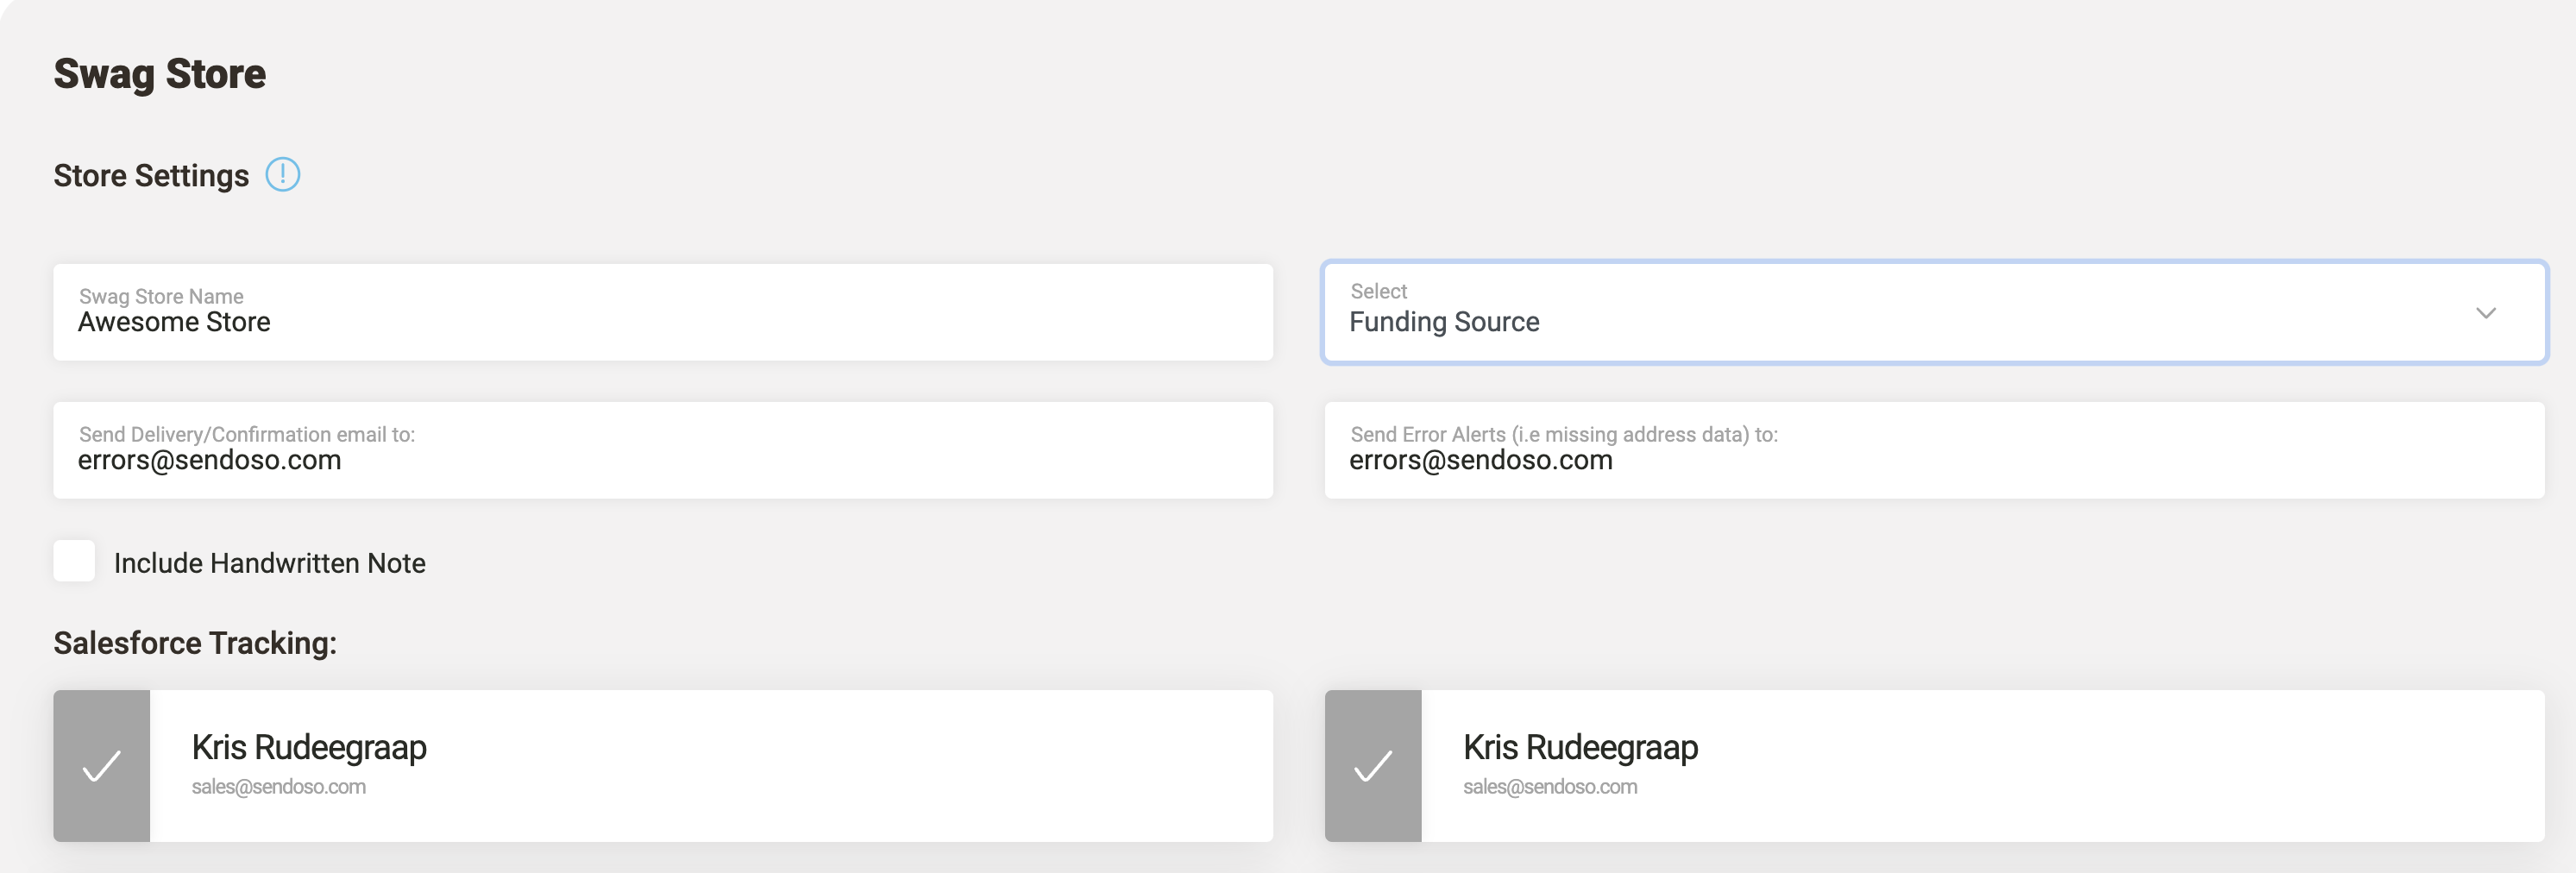
Task: Open the Funding Source dropdown
Action: click(1900, 313)
